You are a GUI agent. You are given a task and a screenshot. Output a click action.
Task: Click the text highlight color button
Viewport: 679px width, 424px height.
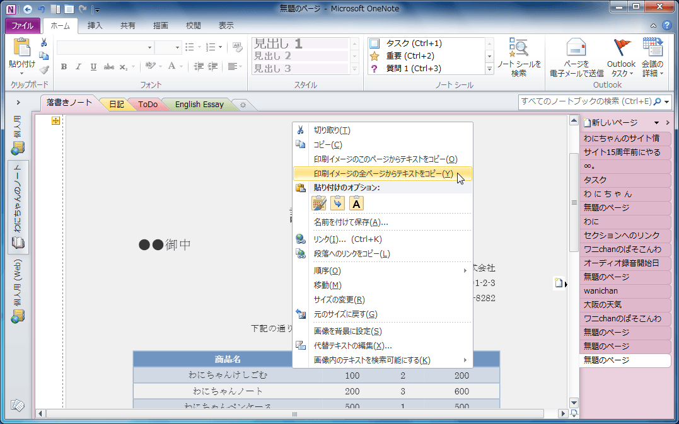pos(150,66)
